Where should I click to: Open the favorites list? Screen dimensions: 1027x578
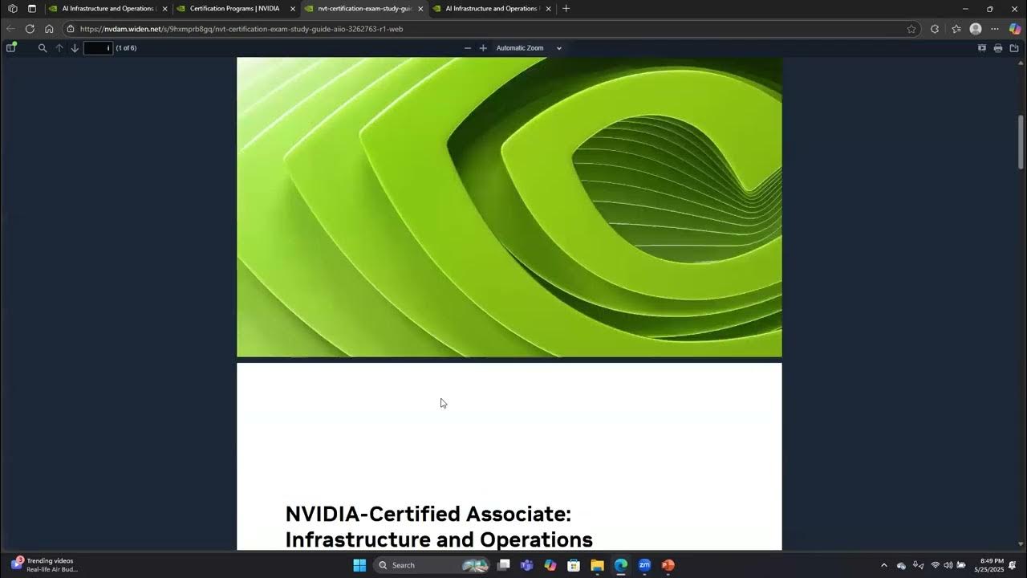956,29
